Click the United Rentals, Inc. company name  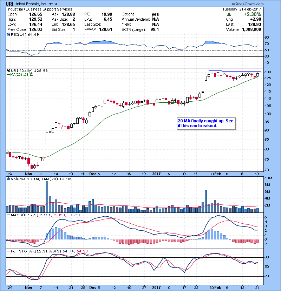click(31, 4)
